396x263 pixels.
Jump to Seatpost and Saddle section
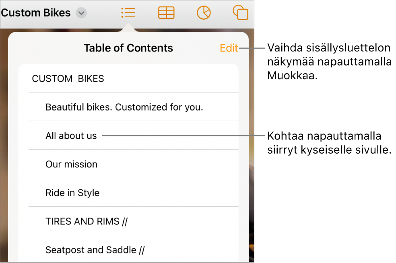[94, 249]
